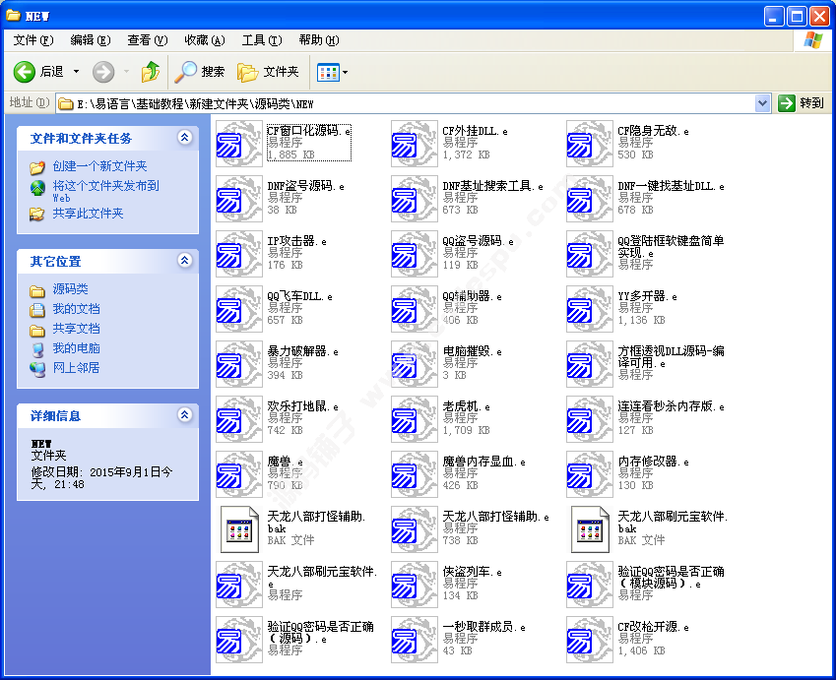Screen dimensions: 836x680
Task: Open 我的文档 link
Action: 76,309
